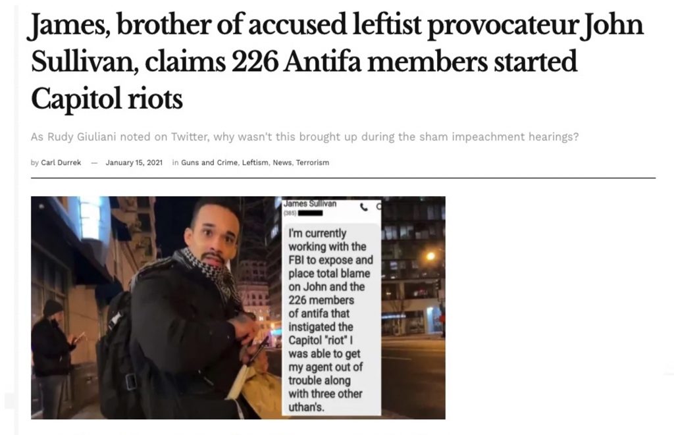The image size is (674, 435).
Task: Click the James Sullivan contact name
Action: [310, 204]
